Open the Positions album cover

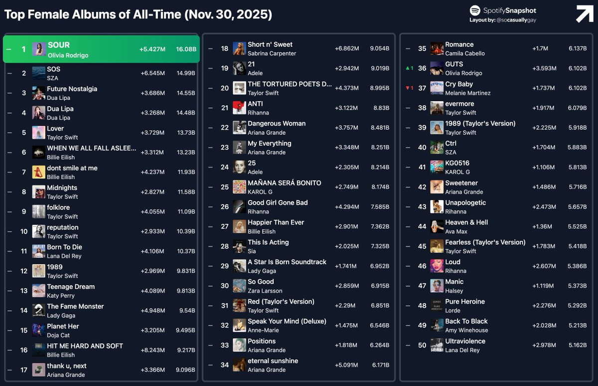click(x=239, y=346)
